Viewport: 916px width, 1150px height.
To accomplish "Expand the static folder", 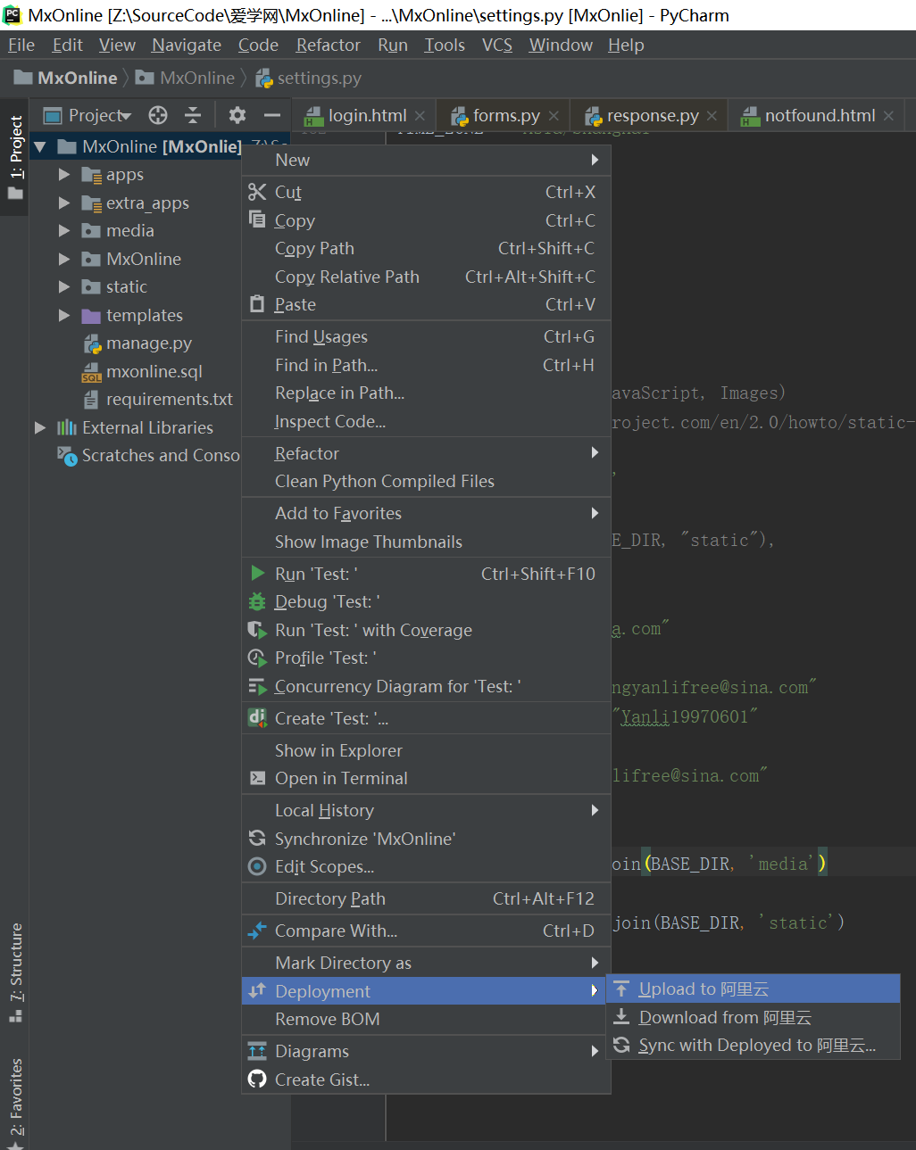I will (x=63, y=286).
